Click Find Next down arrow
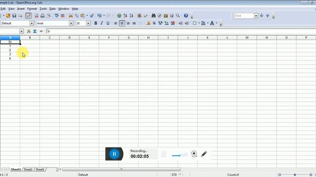316x177 pixels. click(x=262, y=16)
